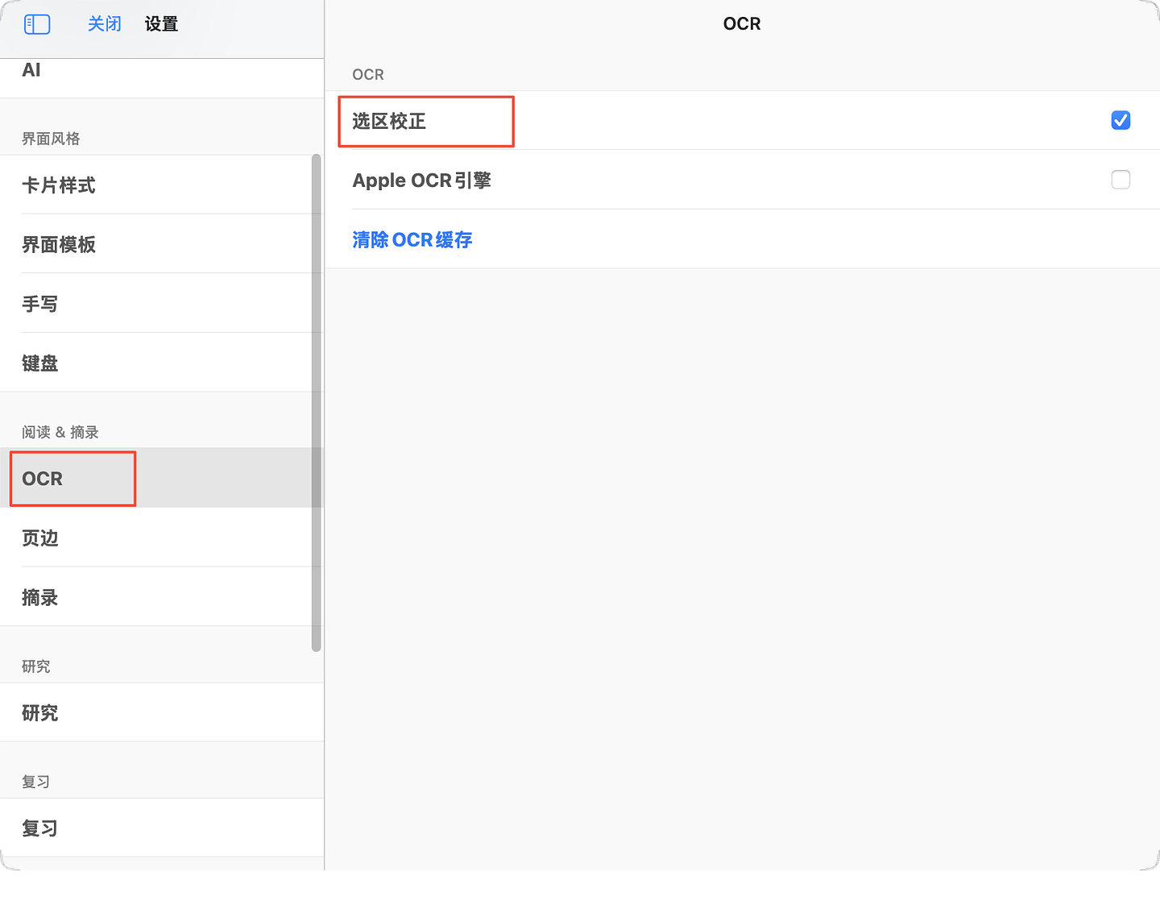Click the sidebar vertical scrollbar
The image size is (1160, 917).
coord(317,403)
